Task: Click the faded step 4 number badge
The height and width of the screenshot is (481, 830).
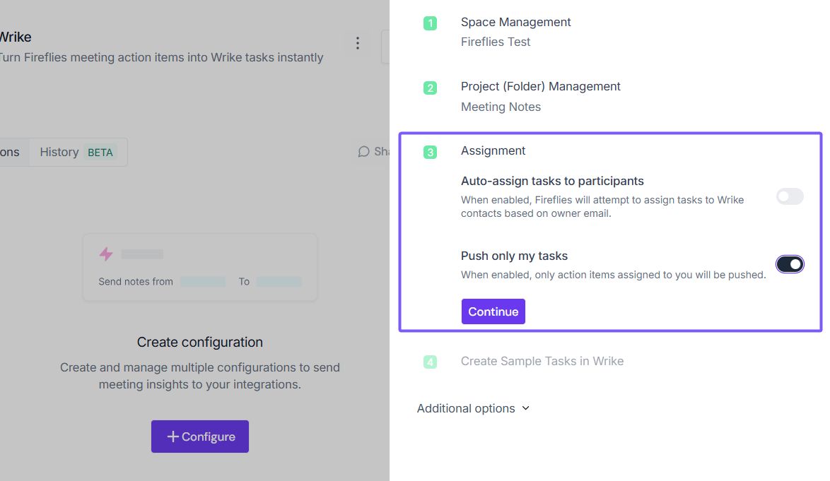Action: tap(430, 362)
